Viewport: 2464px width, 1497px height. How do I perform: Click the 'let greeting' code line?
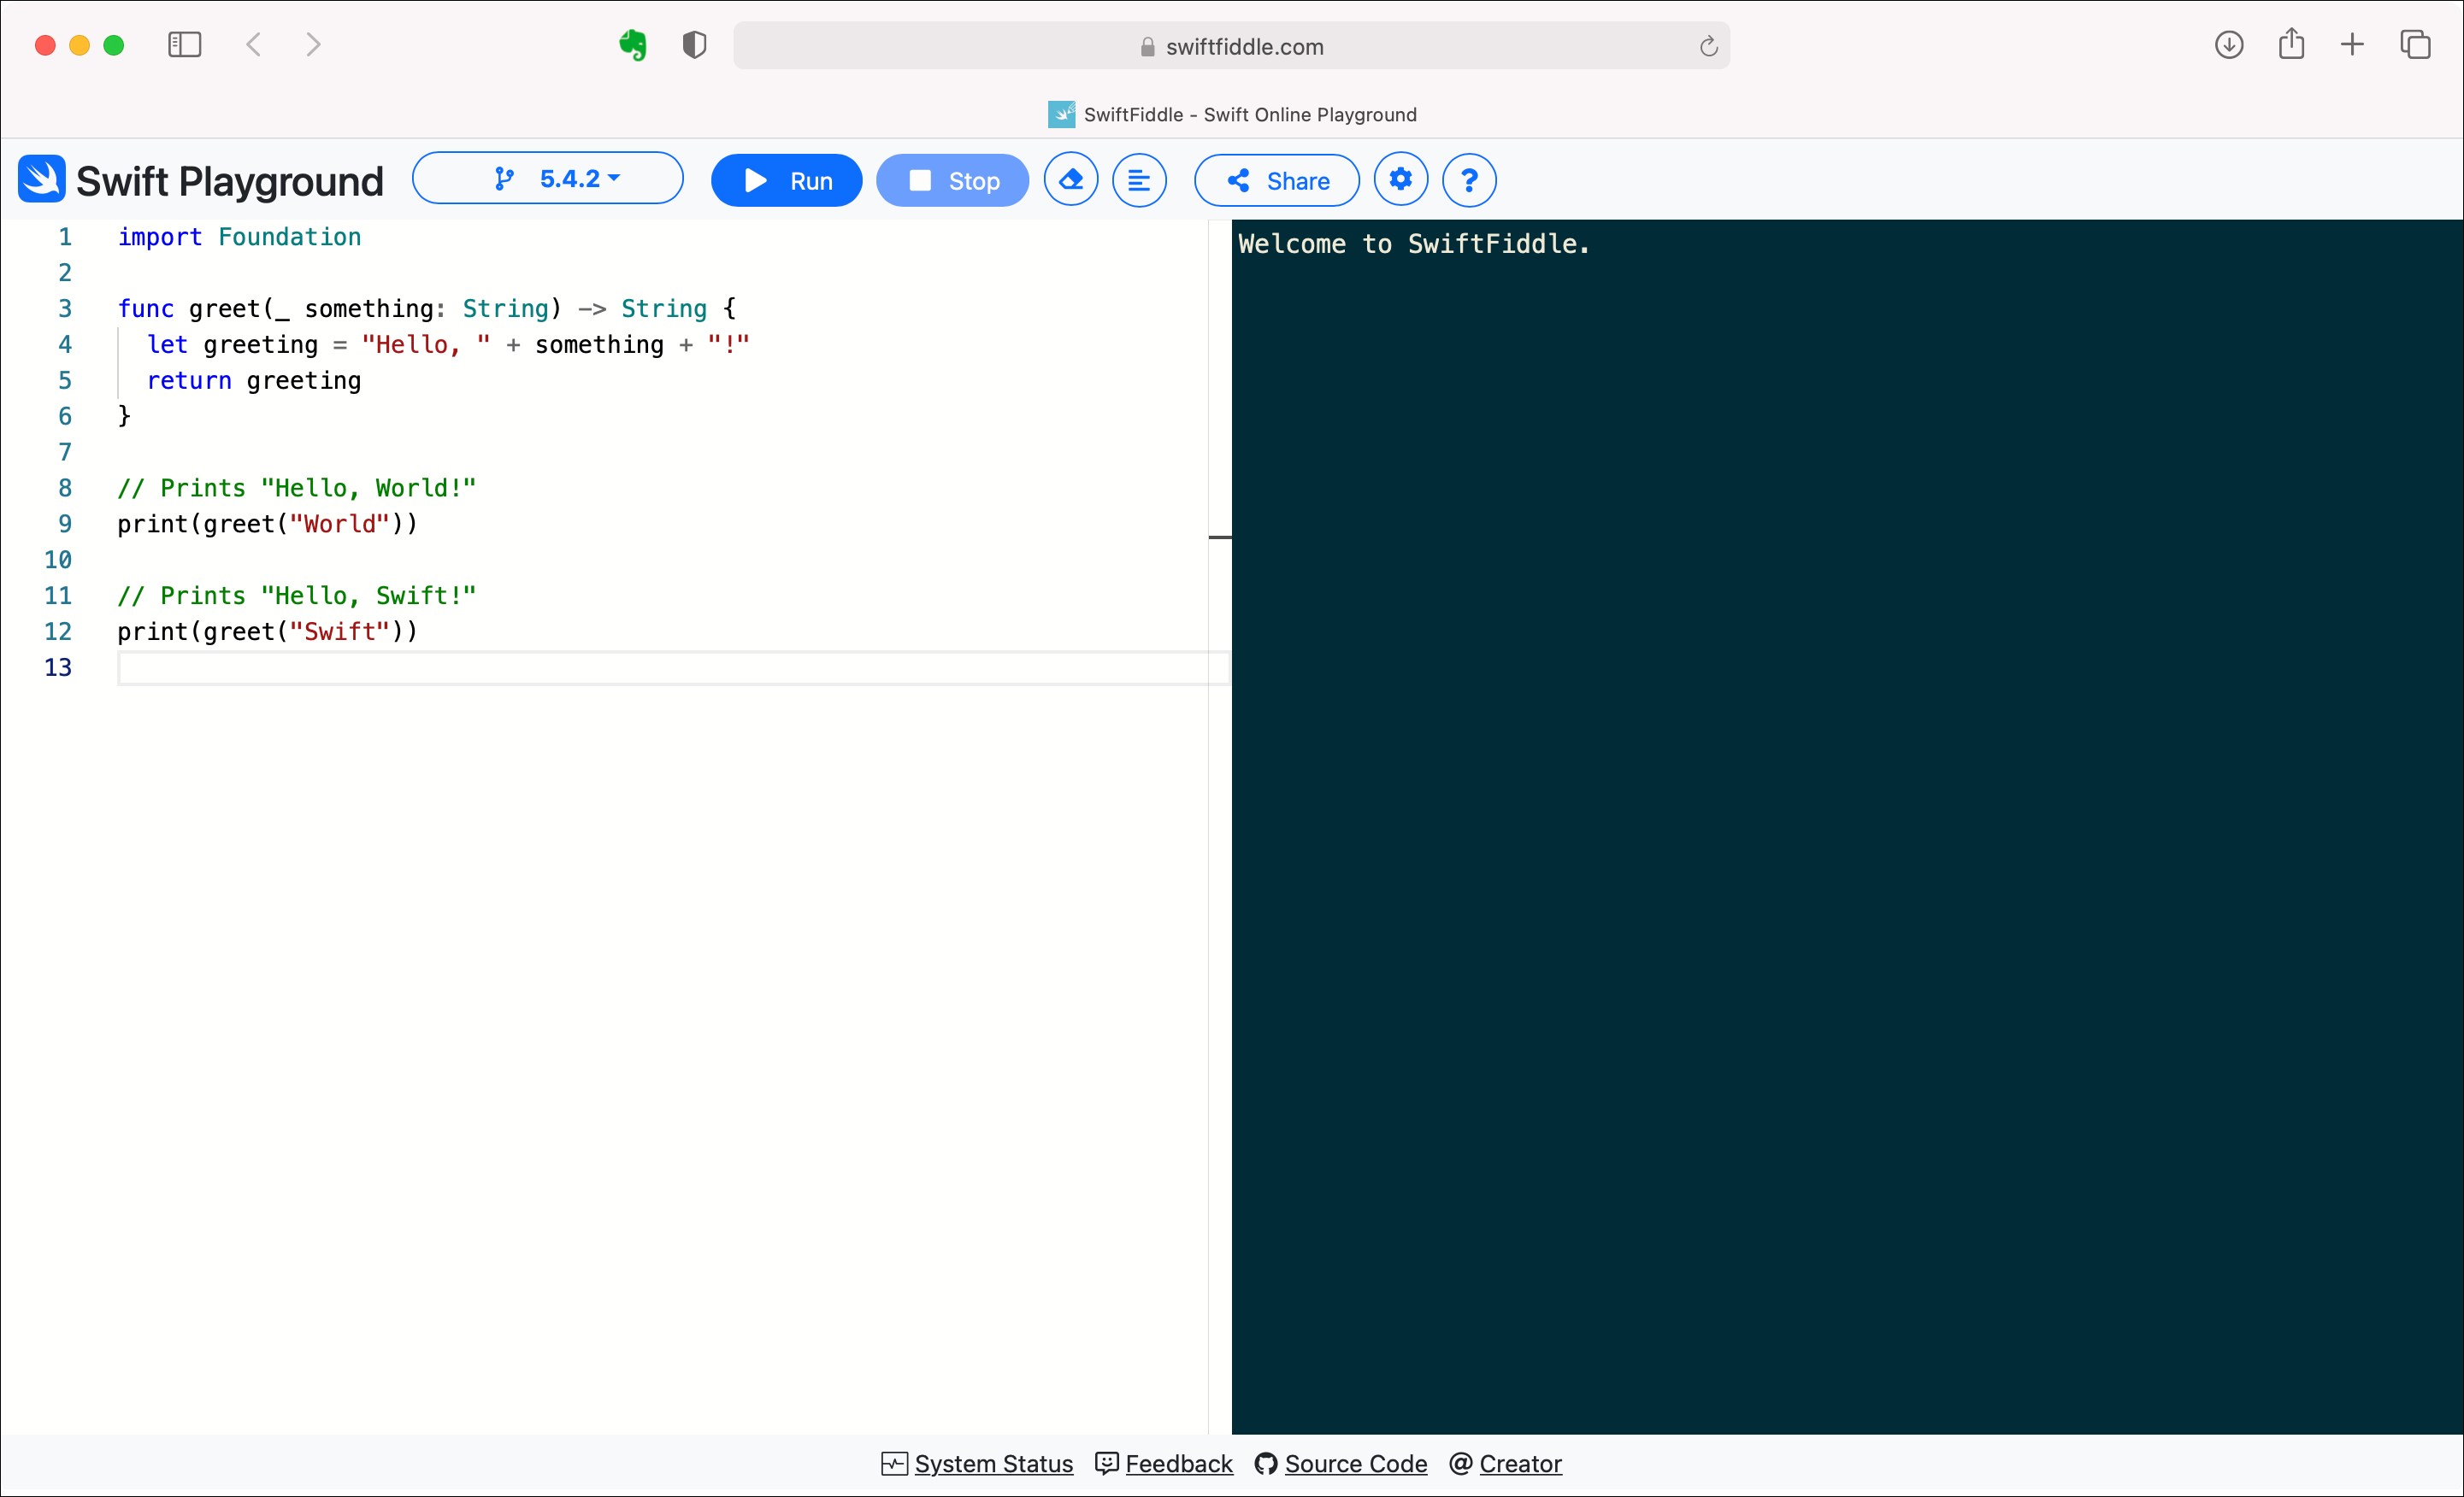[x=448, y=344]
